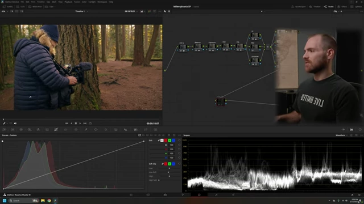Open the RGB Mixer palette
The image size is (364, 204).
pyautogui.click(x=38, y=130)
